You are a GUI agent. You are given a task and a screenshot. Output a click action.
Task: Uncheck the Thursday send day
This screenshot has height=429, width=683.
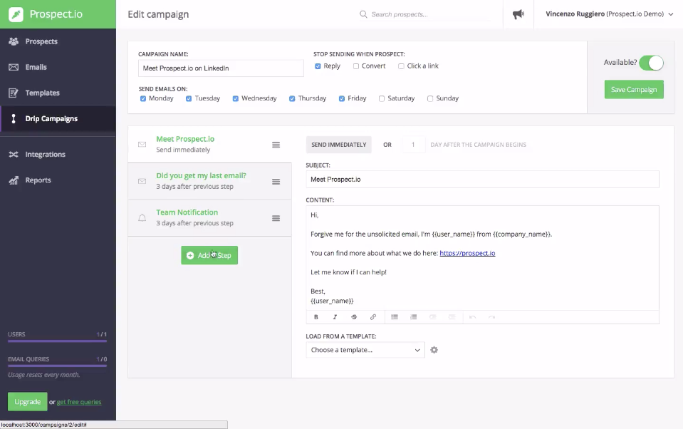point(292,98)
